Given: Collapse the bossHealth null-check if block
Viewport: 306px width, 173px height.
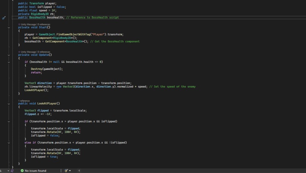Looking at the screenshot, I should (9, 62).
